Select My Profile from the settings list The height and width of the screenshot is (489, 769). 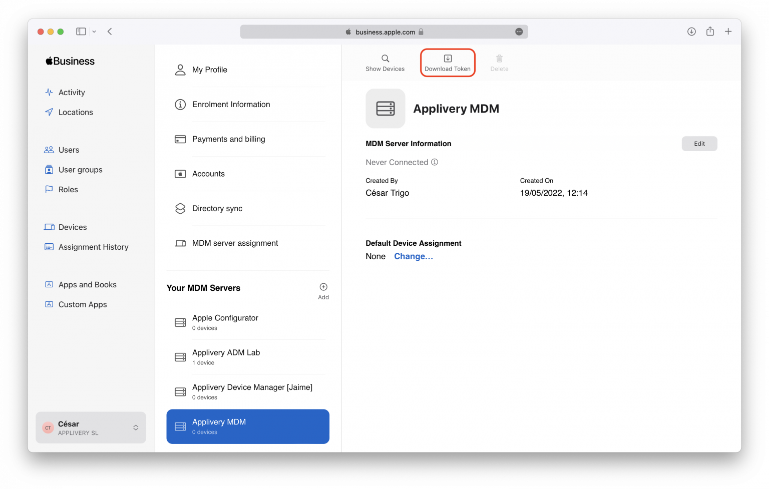209,70
